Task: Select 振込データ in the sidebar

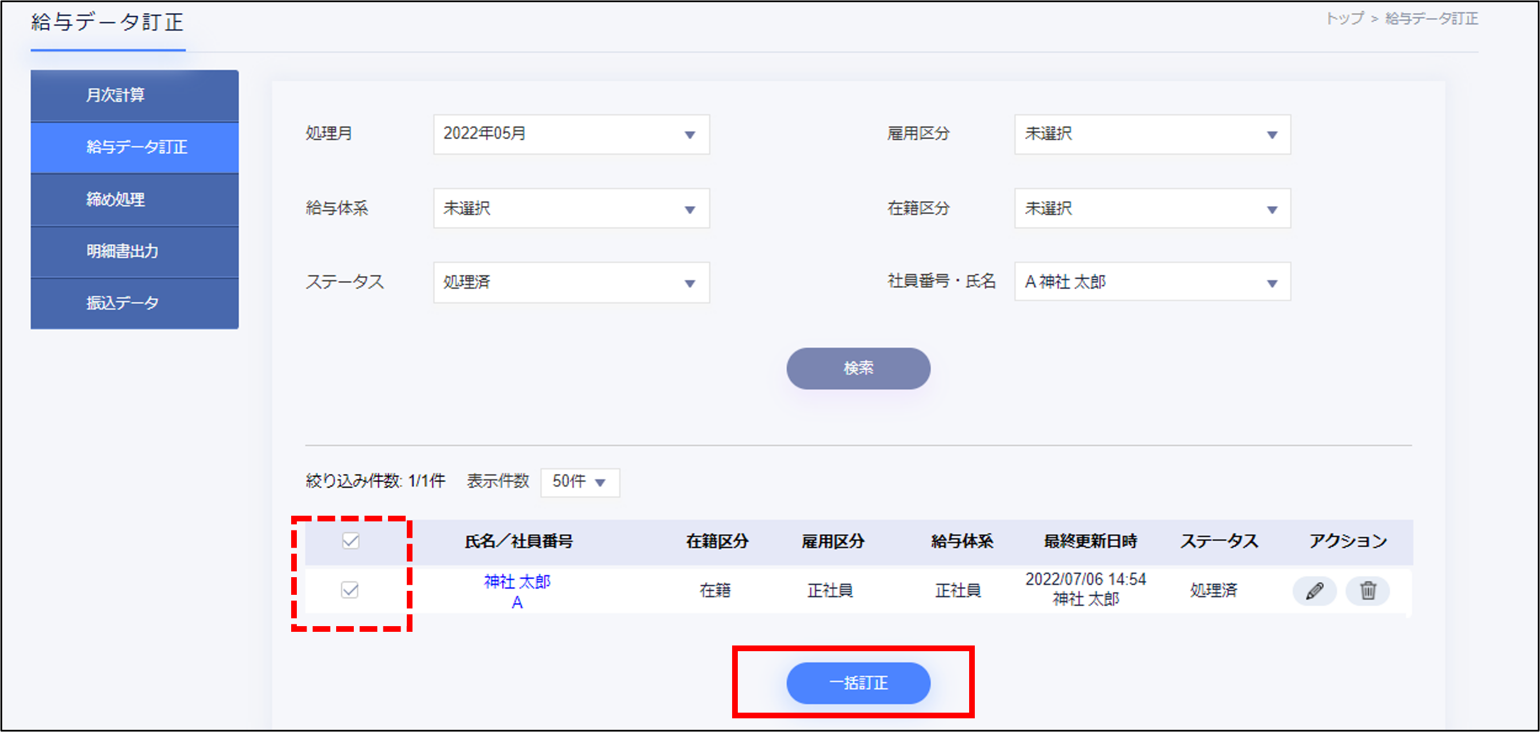Action: click(134, 303)
